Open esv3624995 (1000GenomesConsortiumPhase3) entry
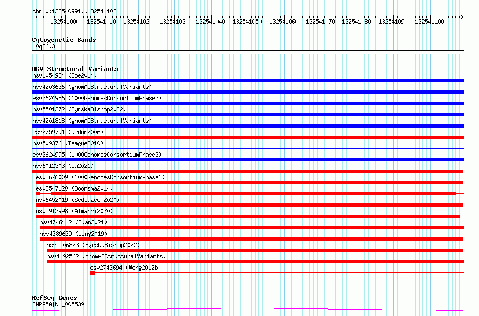 [97, 155]
